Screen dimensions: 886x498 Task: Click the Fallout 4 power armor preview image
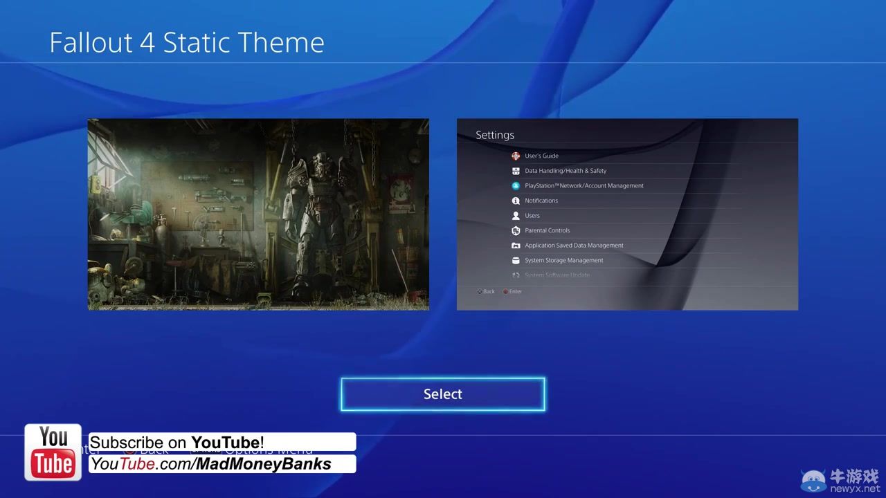(x=258, y=214)
